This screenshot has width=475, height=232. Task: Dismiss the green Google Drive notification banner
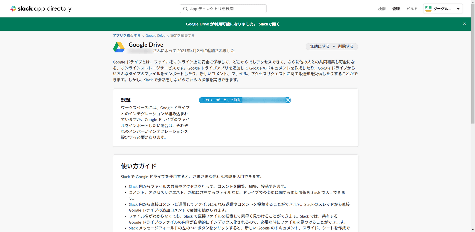coord(464,24)
